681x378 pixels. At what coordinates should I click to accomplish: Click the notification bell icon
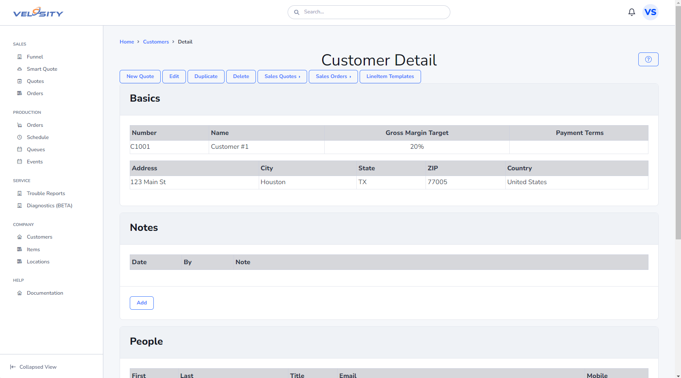point(631,12)
